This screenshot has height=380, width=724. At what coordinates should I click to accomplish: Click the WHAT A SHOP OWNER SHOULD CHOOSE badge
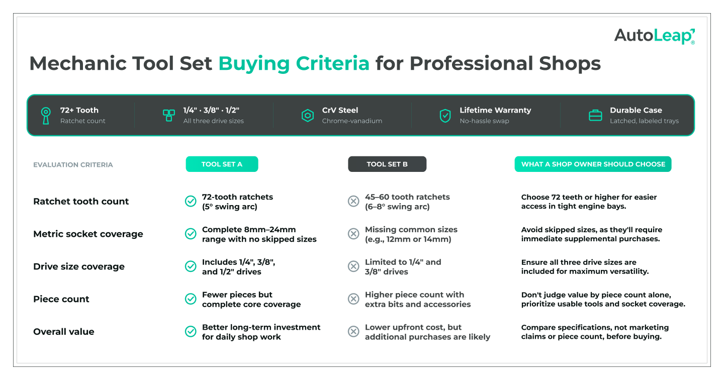pyautogui.click(x=593, y=164)
